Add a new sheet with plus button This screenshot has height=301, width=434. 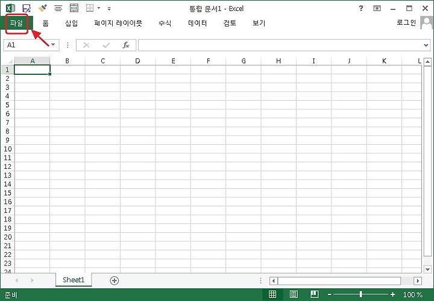(115, 280)
